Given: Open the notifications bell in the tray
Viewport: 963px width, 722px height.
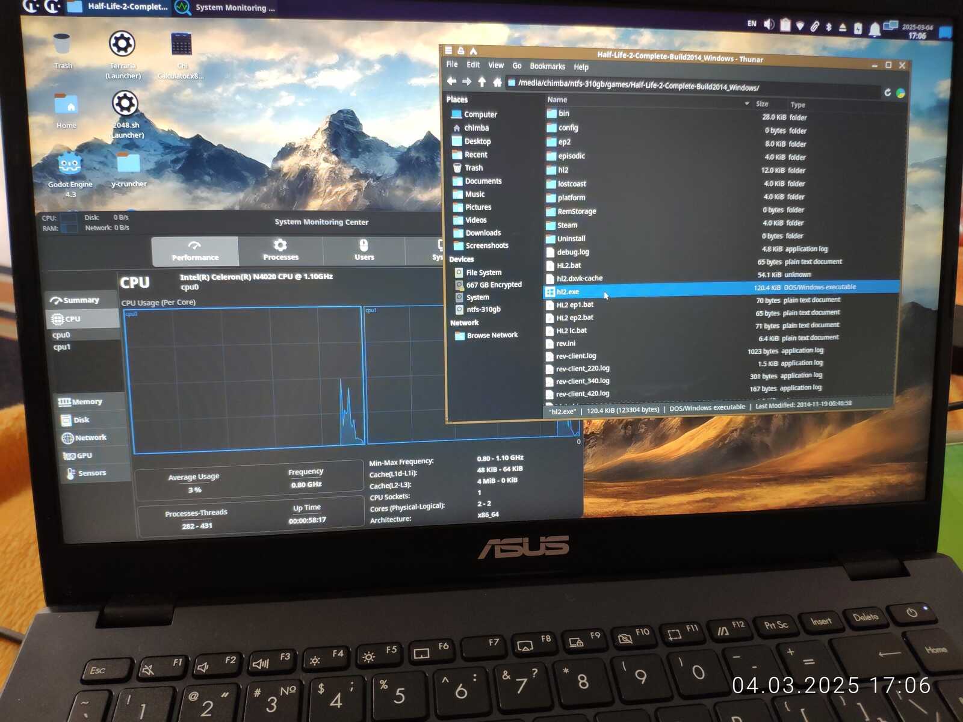Looking at the screenshot, I should pos(875,29).
